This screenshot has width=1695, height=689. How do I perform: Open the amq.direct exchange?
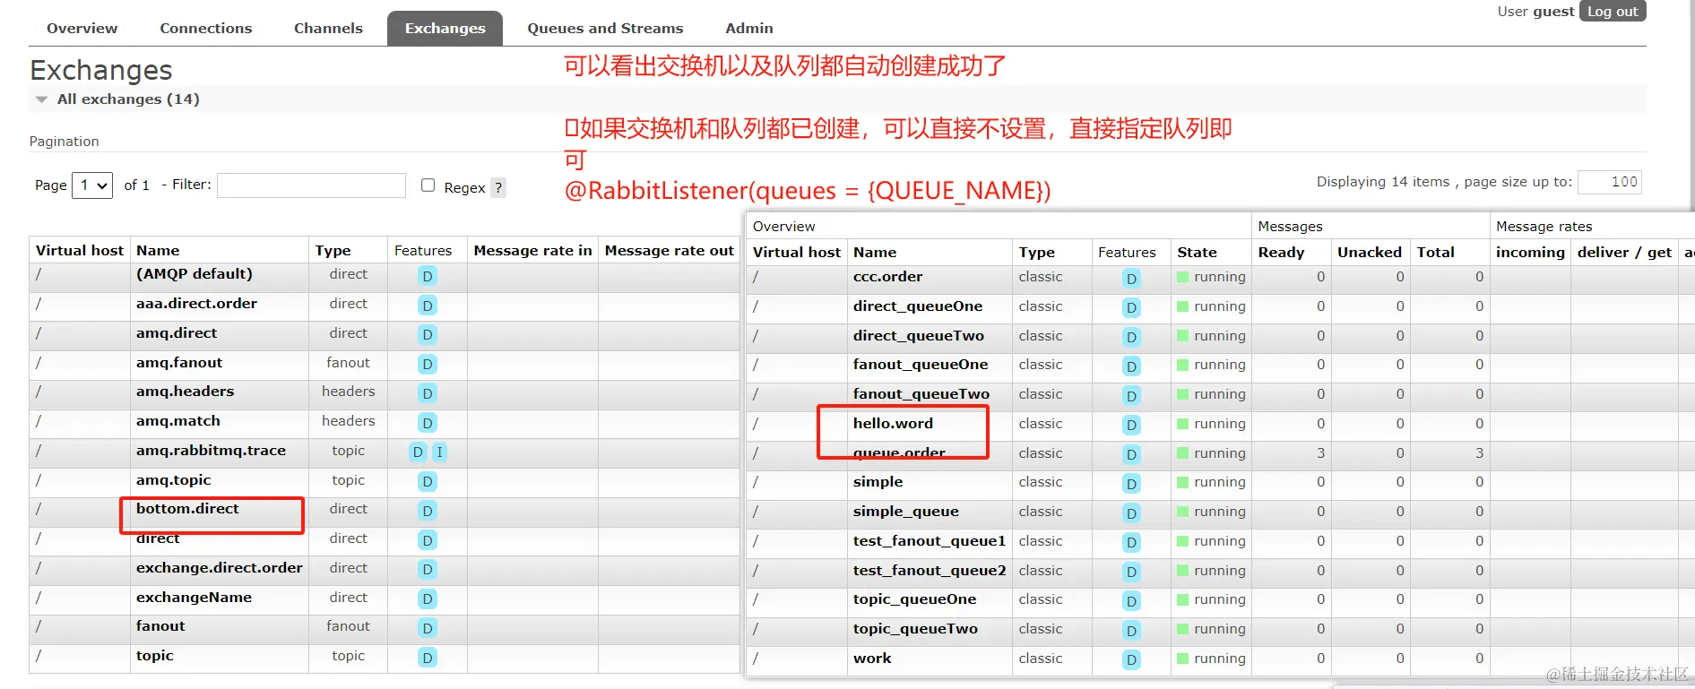coord(177,333)
